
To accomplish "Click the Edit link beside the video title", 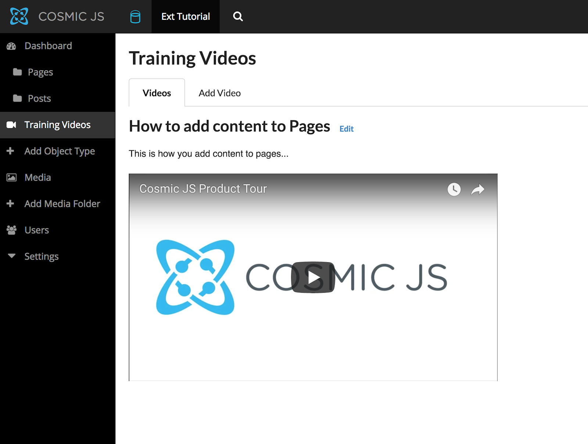I will coord(347,129).
